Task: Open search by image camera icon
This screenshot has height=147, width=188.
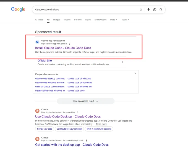Action: (155, 10)
